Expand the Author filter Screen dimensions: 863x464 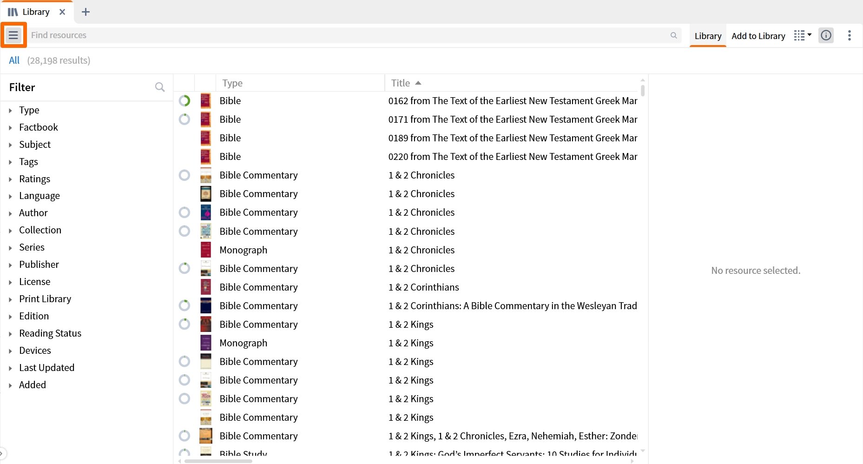coord(10,213)
